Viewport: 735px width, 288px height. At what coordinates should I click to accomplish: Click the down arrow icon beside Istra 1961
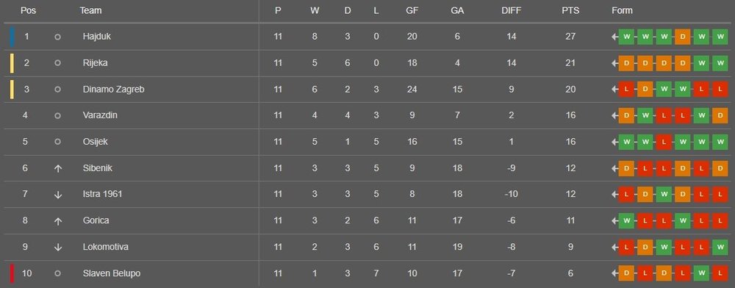tap(57, 195)
